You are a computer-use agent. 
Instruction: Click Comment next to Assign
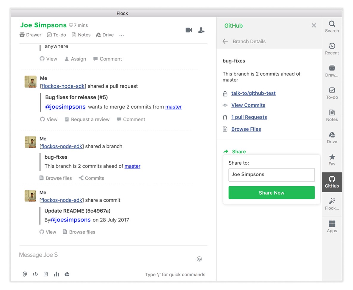(x=108, y=59)
